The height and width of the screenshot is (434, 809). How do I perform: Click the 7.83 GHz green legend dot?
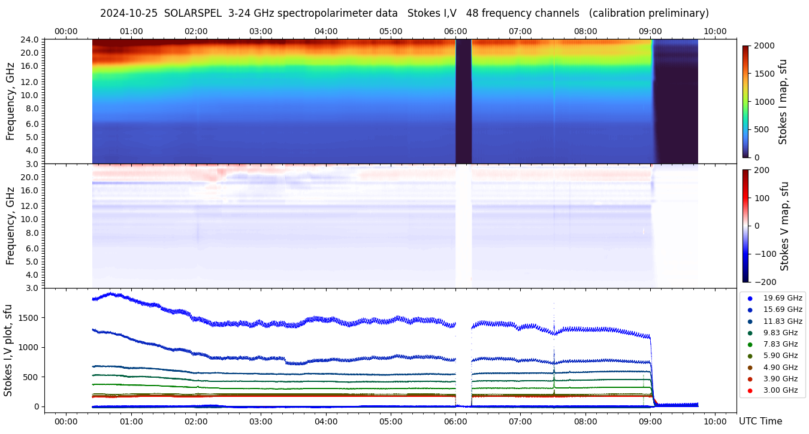[750, 344]
